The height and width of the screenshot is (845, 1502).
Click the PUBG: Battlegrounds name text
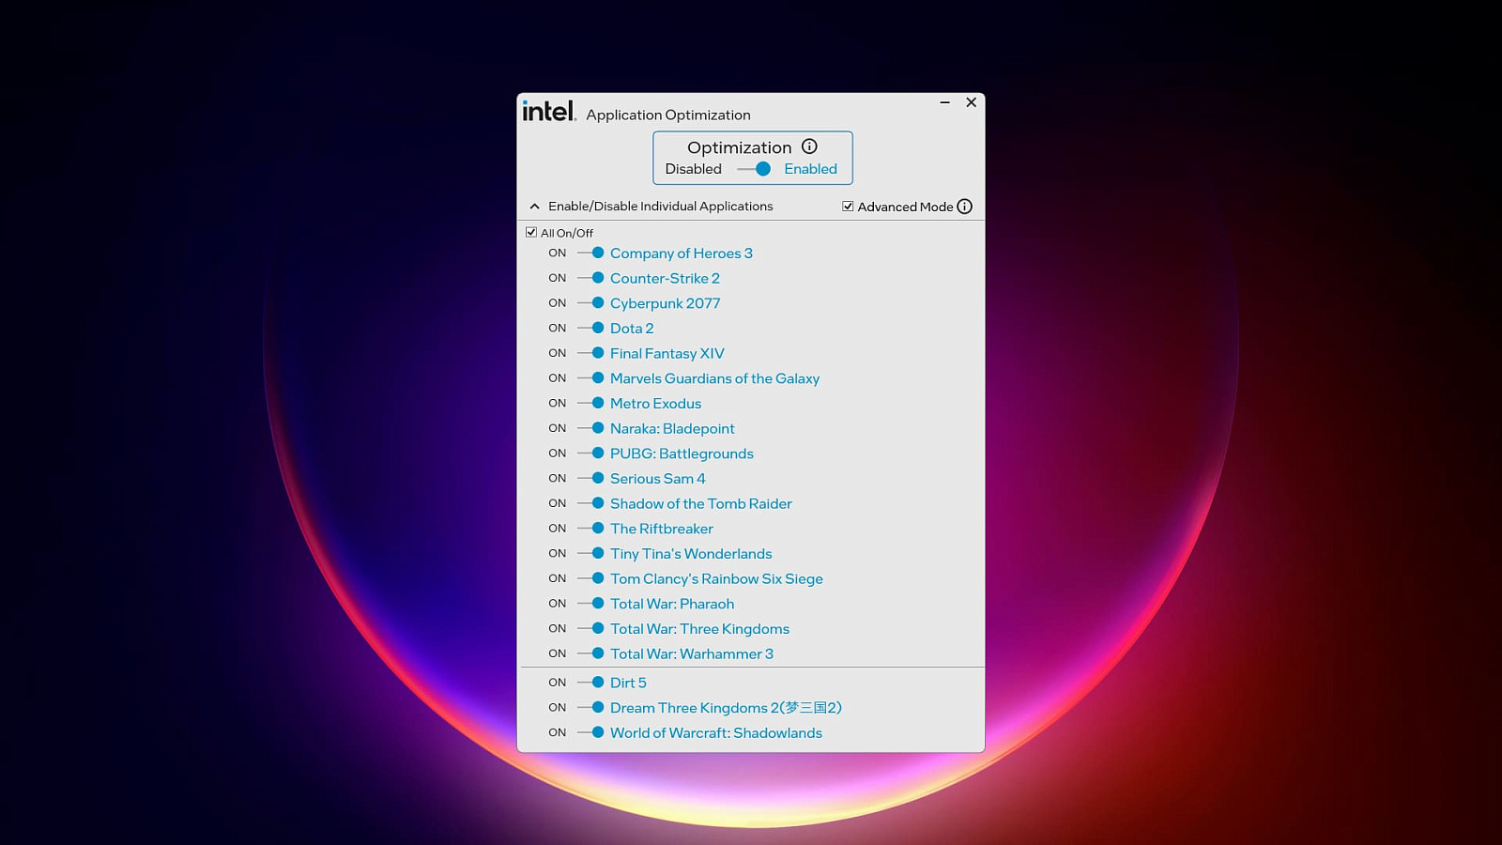(x=682, y=453)
